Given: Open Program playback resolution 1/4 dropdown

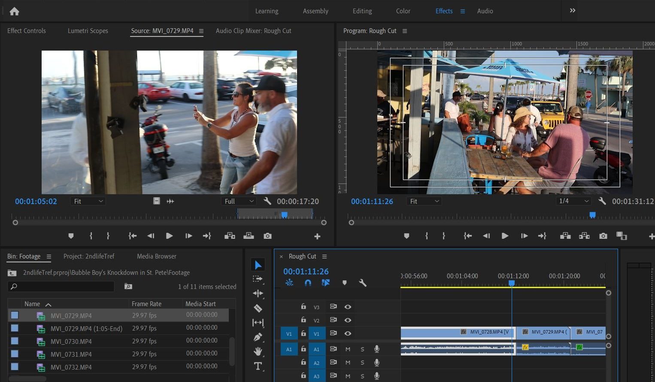Looking at the screenshot, I should click(x=574, y=201).
